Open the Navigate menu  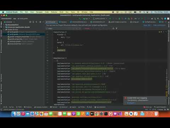(x=39, y=12)
